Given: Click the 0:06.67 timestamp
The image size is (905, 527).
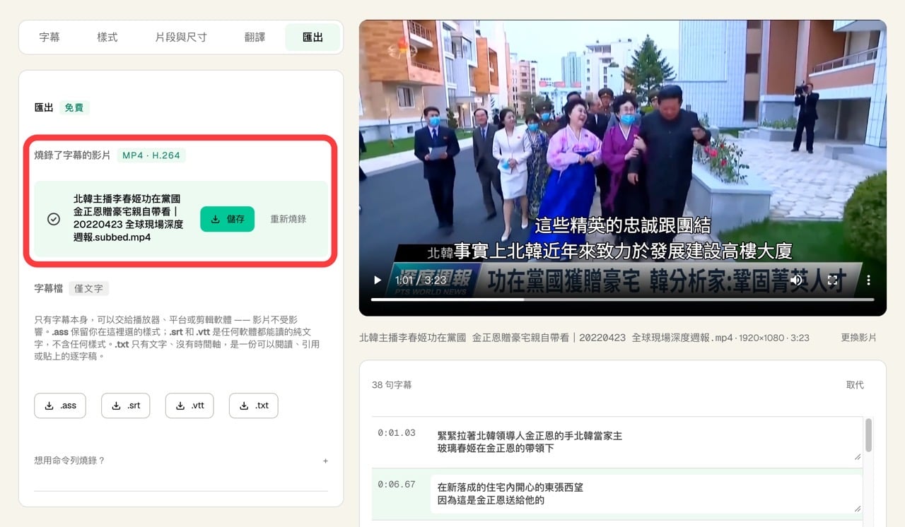Looking at the screenshot, I should (x=397, y=485).
